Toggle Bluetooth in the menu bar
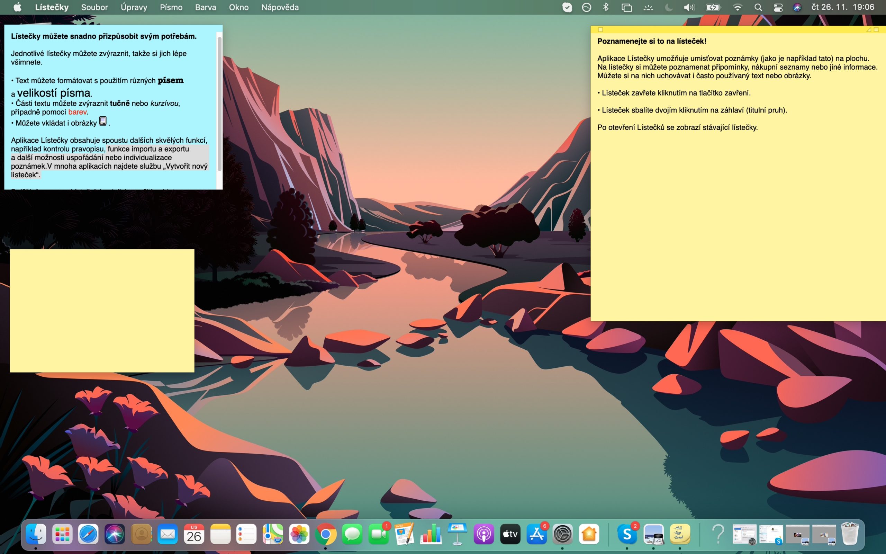The width and height of the screenshot is (886, 554). (x=606, y=7)
